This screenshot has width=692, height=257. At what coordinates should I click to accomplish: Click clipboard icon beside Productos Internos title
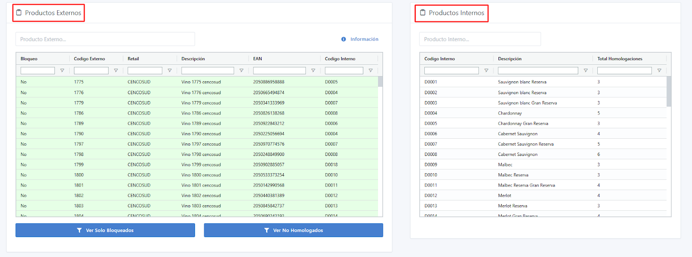click(x=423, y=13)
